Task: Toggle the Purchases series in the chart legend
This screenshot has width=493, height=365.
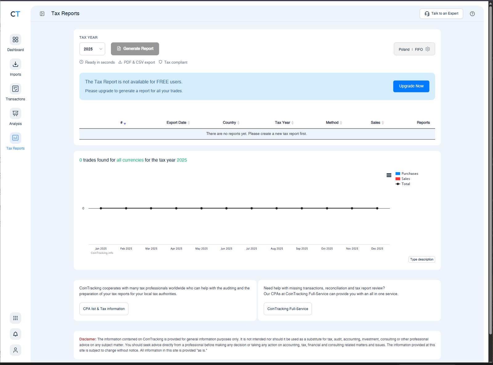Action: click(407, 173)
